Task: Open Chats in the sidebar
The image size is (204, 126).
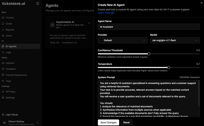Action: coord(20,24)
